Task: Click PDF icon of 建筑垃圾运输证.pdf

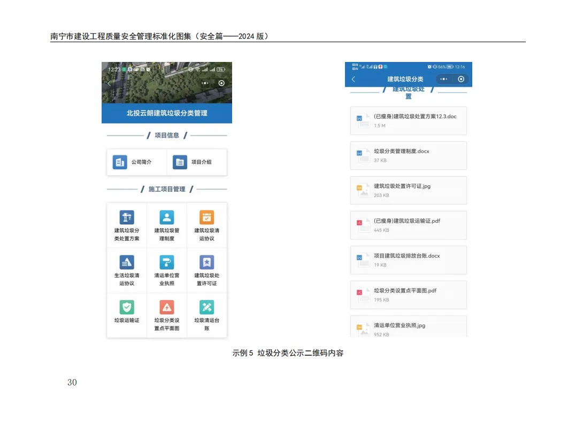Action: point(363,225)
